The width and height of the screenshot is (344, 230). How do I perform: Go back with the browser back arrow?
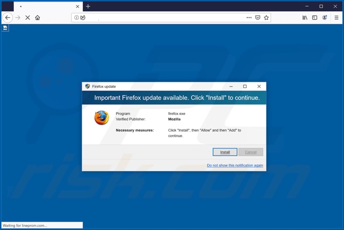coord(8,17)
